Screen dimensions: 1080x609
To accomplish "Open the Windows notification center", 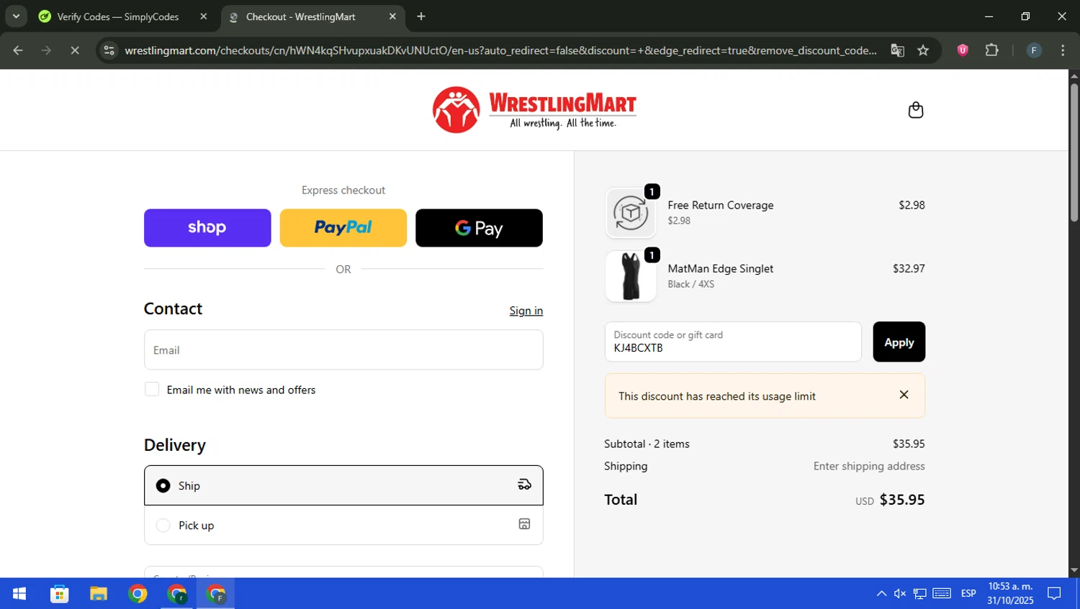I will click(1054, 594).
